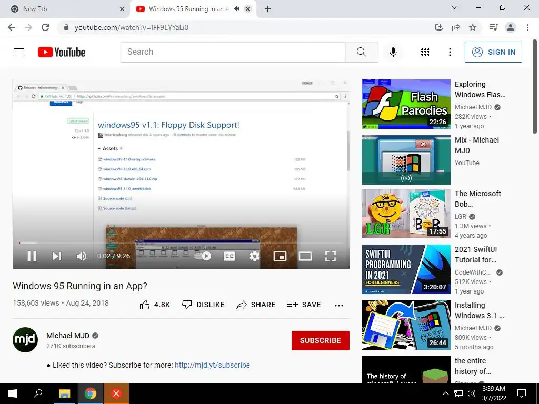
Task: Open taskbar search magnifier
Action: [38, 393]
